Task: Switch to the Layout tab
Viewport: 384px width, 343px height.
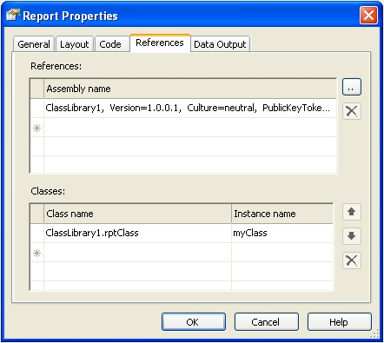Action: (x=75, y=44)
